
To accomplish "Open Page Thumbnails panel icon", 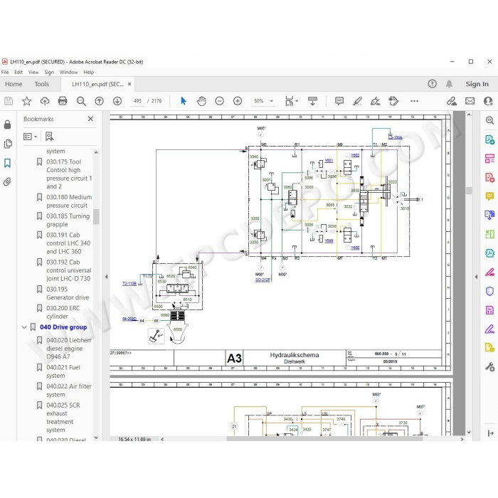I will (8, 144).
